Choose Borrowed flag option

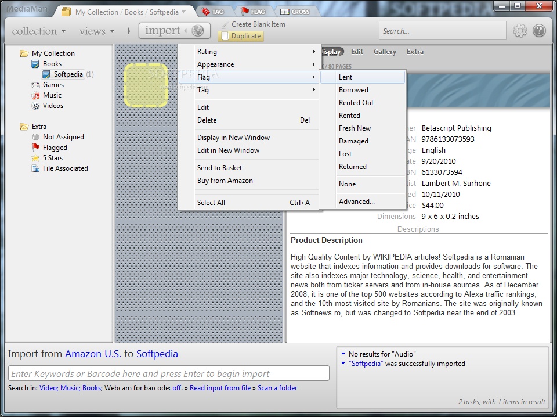pos(362,90)
